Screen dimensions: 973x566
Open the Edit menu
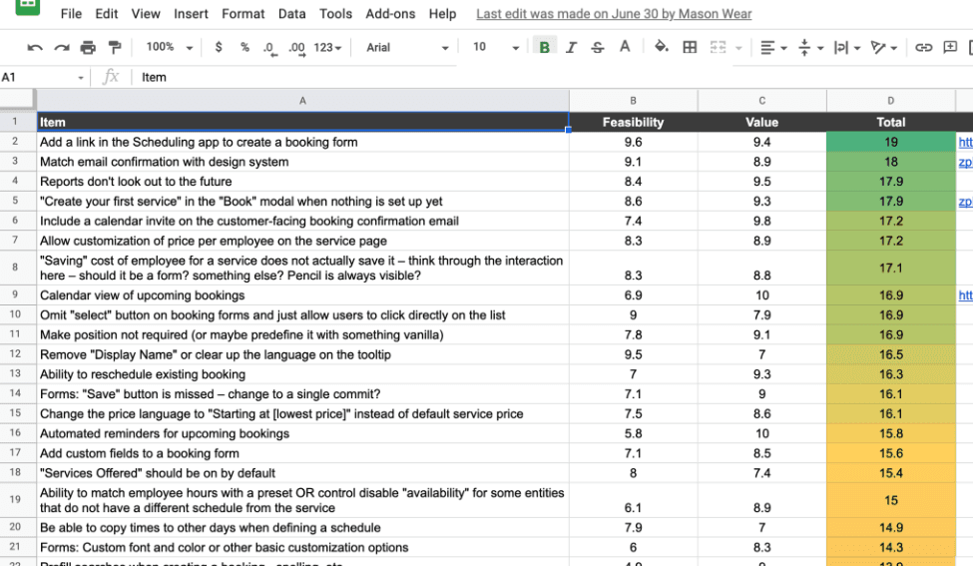point(106,14)
